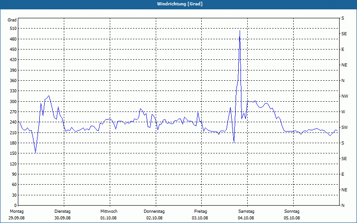
Task: Click the wind direction peak near 510 degrees
Action: tap(240, 30)
